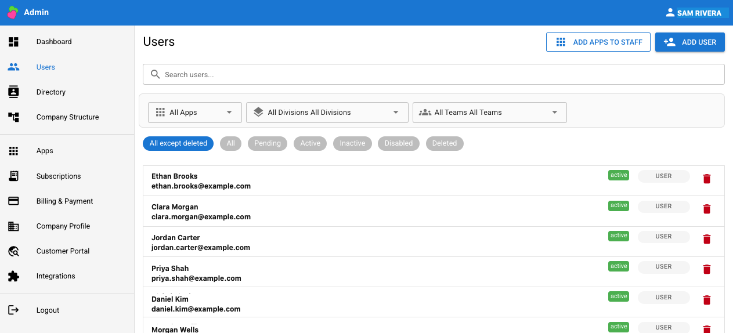
Task: Click the Apps grid icon in sidebar
Action: (x=13, y=151)
